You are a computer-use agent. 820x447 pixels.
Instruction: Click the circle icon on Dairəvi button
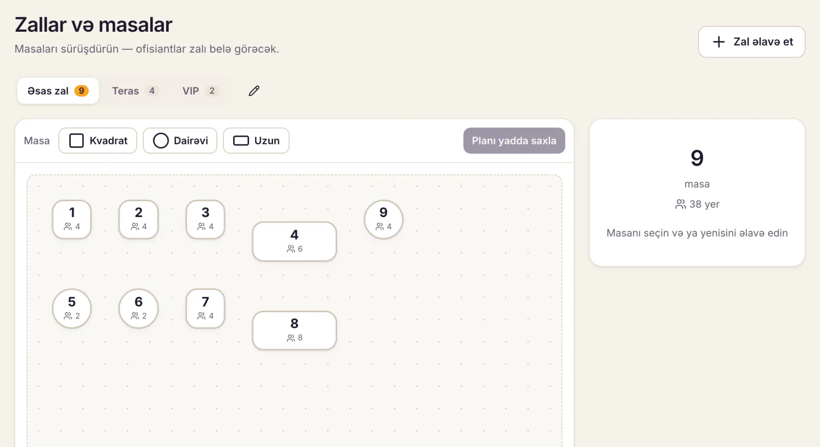point(161,141)
